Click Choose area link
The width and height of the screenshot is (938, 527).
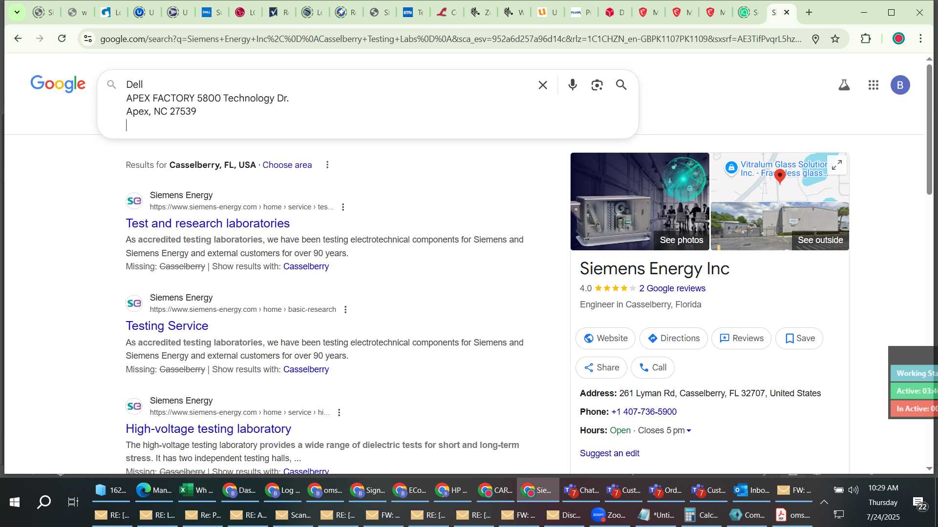(x=287, y=165)
